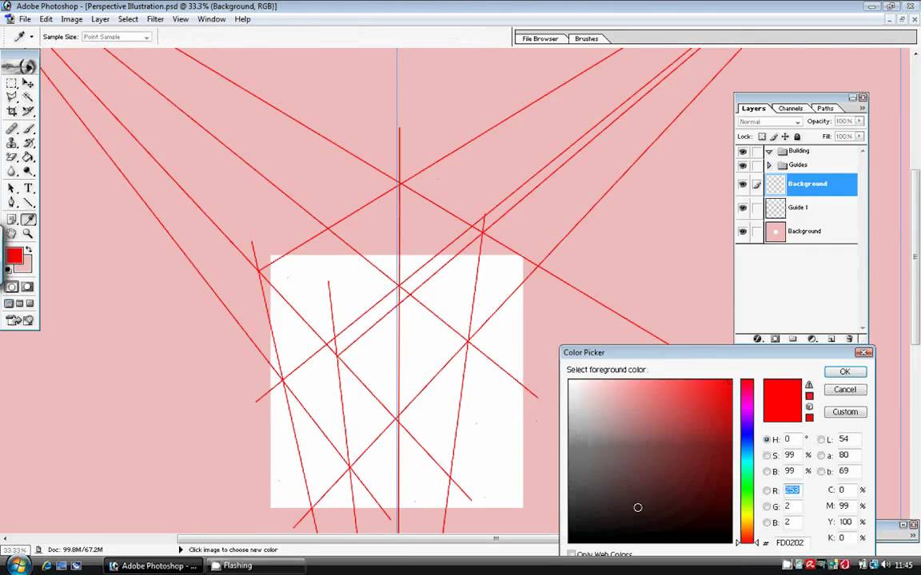Select the Healing Brush tool
Viewport: 921px width, 575px height.
[x=11, y=129]
